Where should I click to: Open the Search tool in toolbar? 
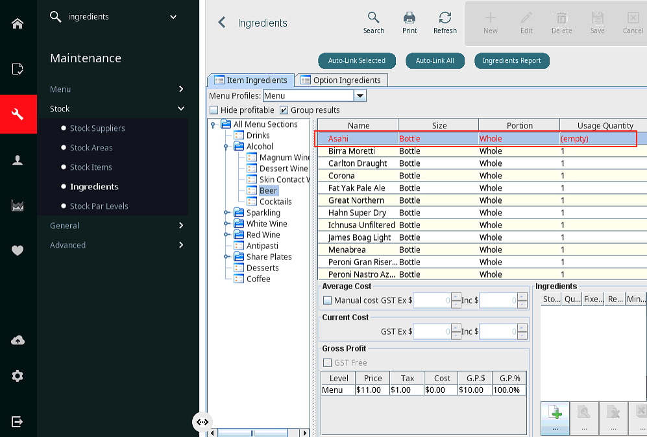point(373,23)
